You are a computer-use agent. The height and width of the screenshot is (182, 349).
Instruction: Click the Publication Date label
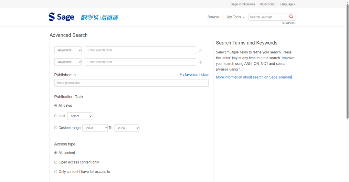click(69, 97)
